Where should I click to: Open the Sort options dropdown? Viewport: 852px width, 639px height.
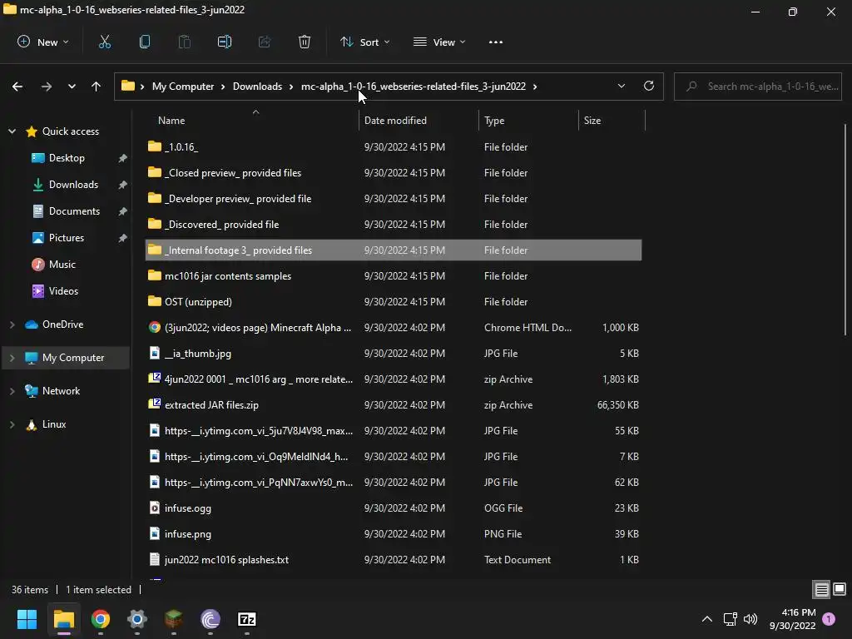[x=365, y=42]
